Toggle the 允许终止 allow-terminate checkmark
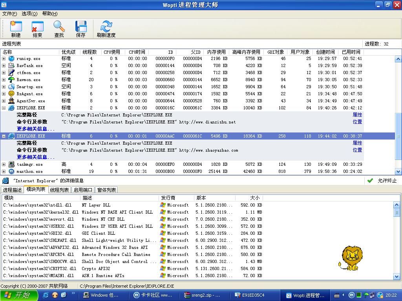Screen dimensions: 402x301 click(370, 181)
